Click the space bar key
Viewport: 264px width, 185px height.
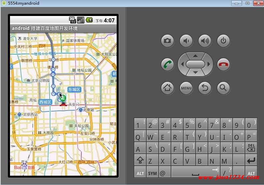point(195,172)
